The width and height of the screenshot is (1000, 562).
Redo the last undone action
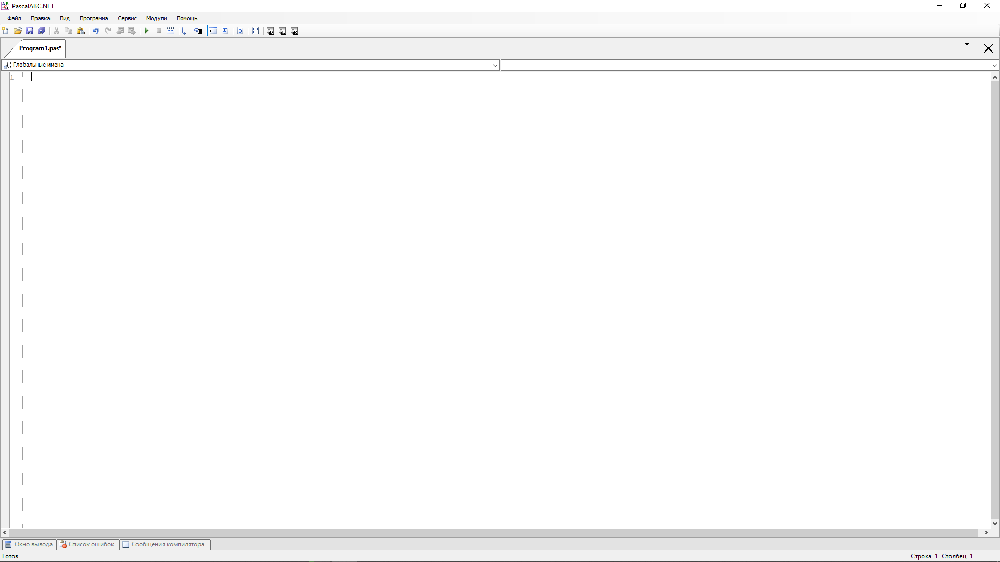point(108,31)
